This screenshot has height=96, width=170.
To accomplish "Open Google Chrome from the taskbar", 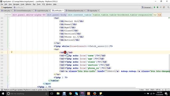I will click(70, 94).
